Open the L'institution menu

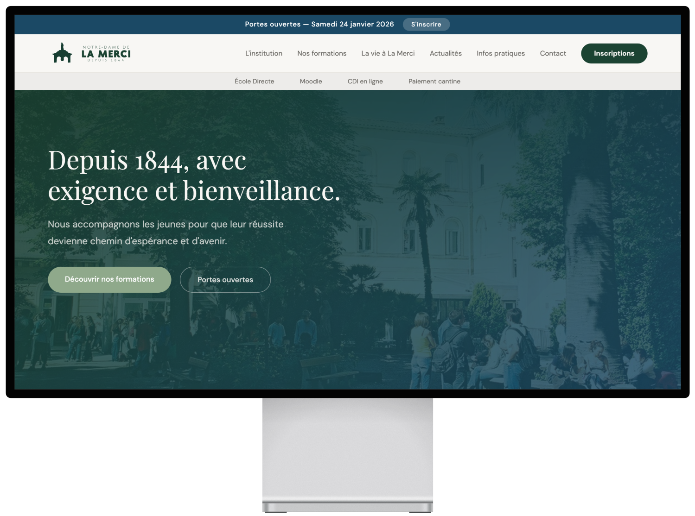coord(263,53)
